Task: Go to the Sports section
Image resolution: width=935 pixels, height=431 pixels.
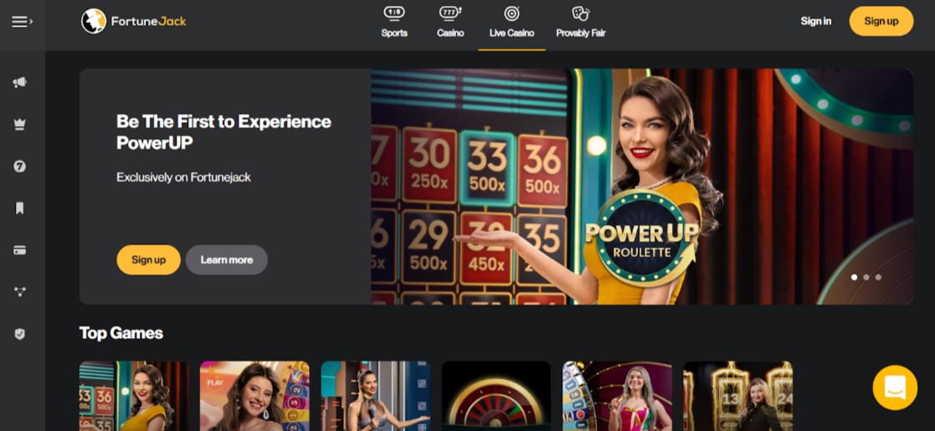Action: [394, 22]
